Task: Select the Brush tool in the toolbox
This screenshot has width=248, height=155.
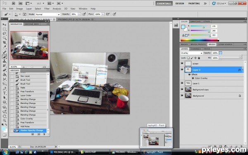Action: (5, 57)
